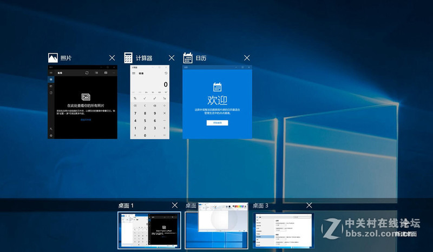The width and height of the screenshot is (433, 252).
Task: Click the 计算器 title label
Action: [x=144, y=58]
